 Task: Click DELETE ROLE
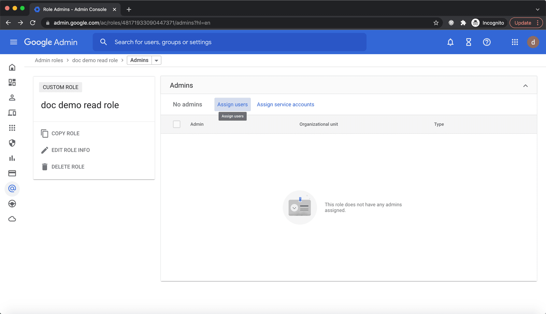click(68, 167)
